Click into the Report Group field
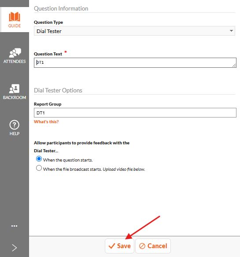Viewport: 240px width, 257px height. click(x=135, y=113)
